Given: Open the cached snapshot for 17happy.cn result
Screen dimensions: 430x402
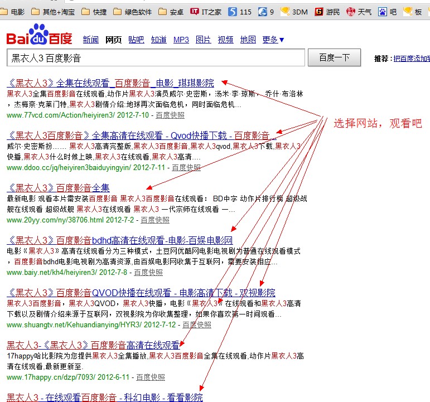Looking at the screenshot, I should click(x=151, y=377).
